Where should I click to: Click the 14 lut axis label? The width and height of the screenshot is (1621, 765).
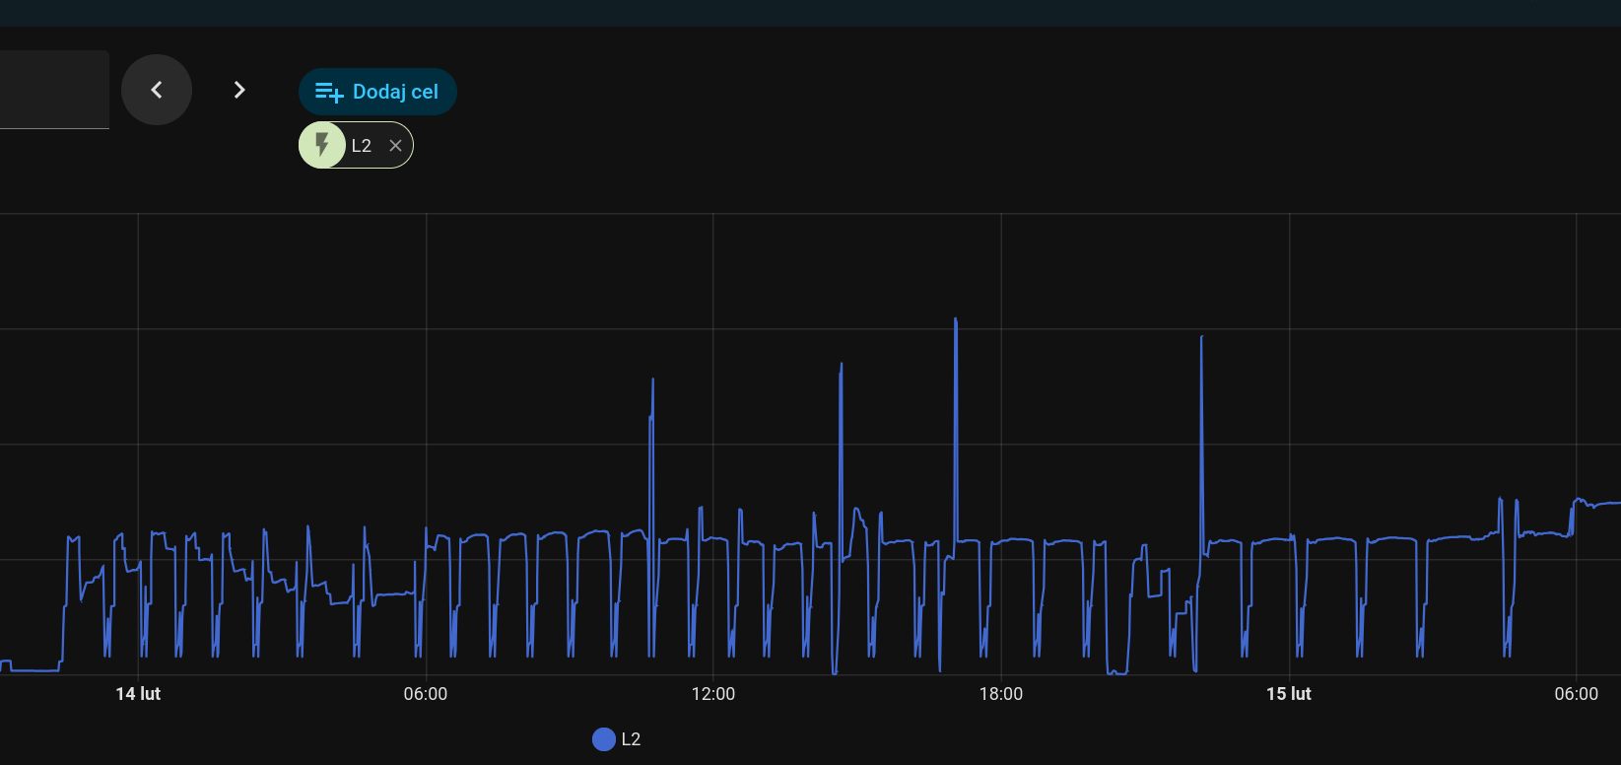click(138, 694)
